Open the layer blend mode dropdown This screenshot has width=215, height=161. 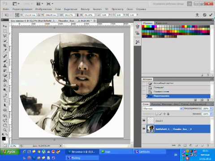(163, 109)
